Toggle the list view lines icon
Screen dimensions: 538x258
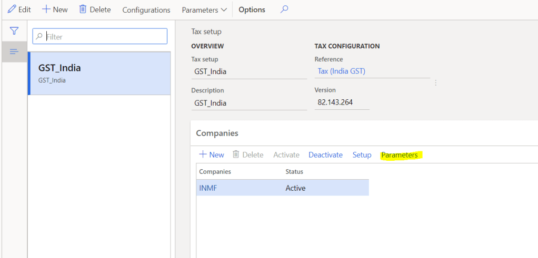click(x=14, y=51)
